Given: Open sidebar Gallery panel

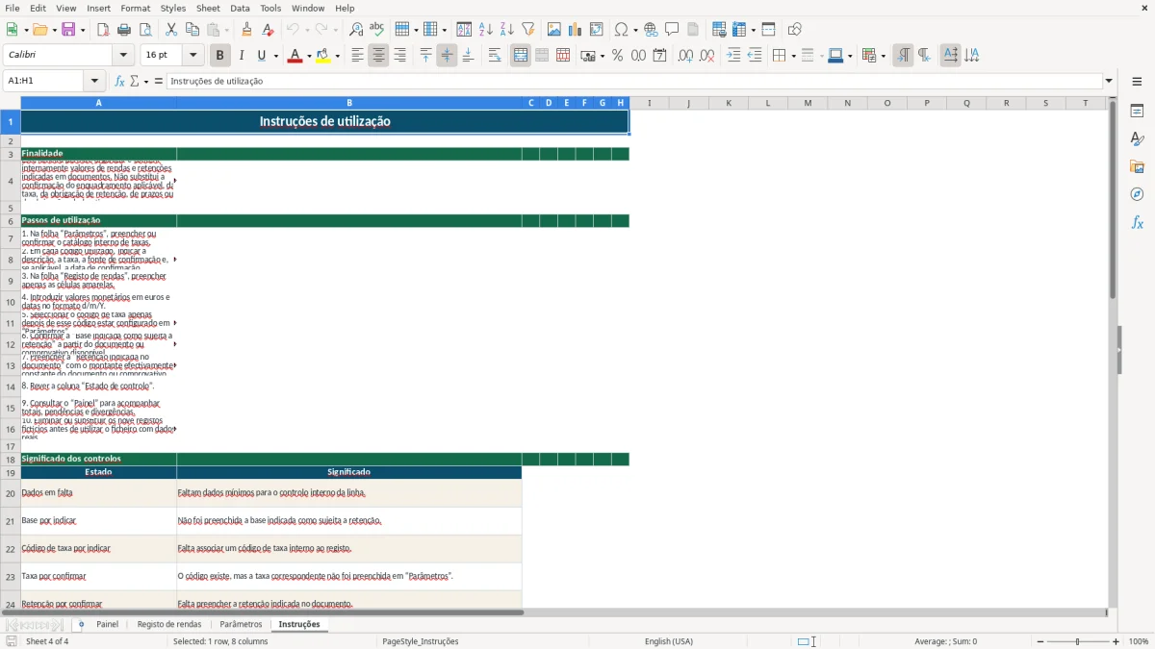Looking at the screenshot, I should [1137, 166].
